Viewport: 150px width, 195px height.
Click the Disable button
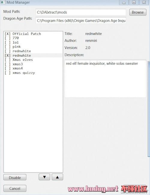[15, 177]
